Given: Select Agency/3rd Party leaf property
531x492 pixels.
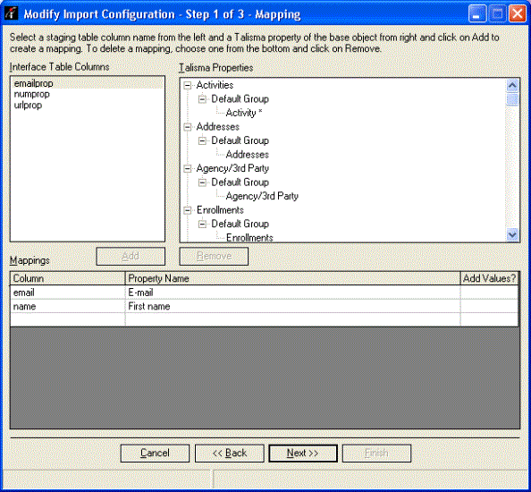Looking at the screenshot, I should 262,196.
